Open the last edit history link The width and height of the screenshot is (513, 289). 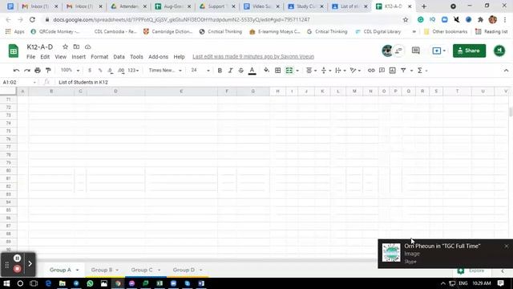tap(253, 57)
